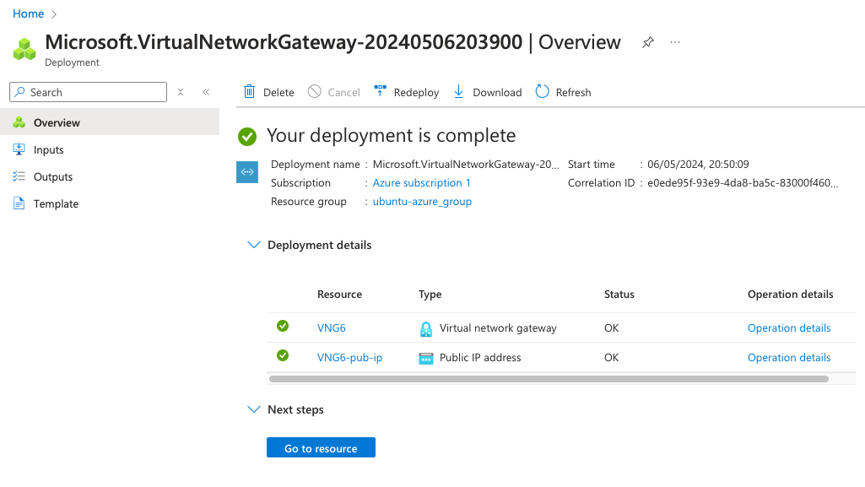The width and height of the screenshot is (865, 487).
Task: Click the OK status for VNG6-pub-ip
Action: click(611, 358)
